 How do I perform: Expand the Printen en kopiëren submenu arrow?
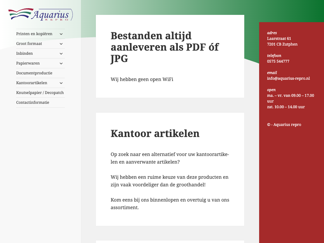[61, 34]
